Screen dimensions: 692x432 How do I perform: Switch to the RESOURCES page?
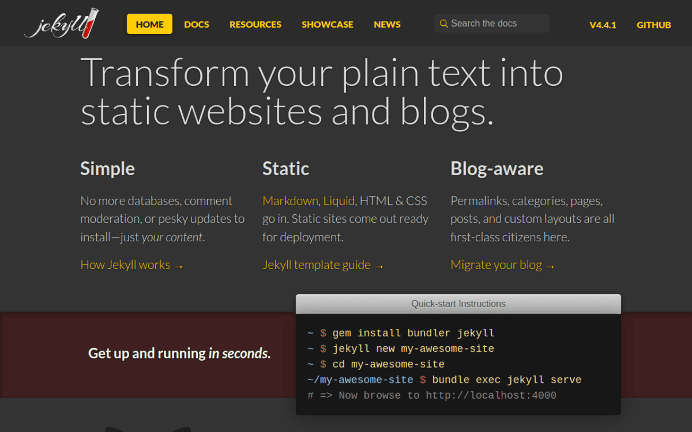point(255,24)
